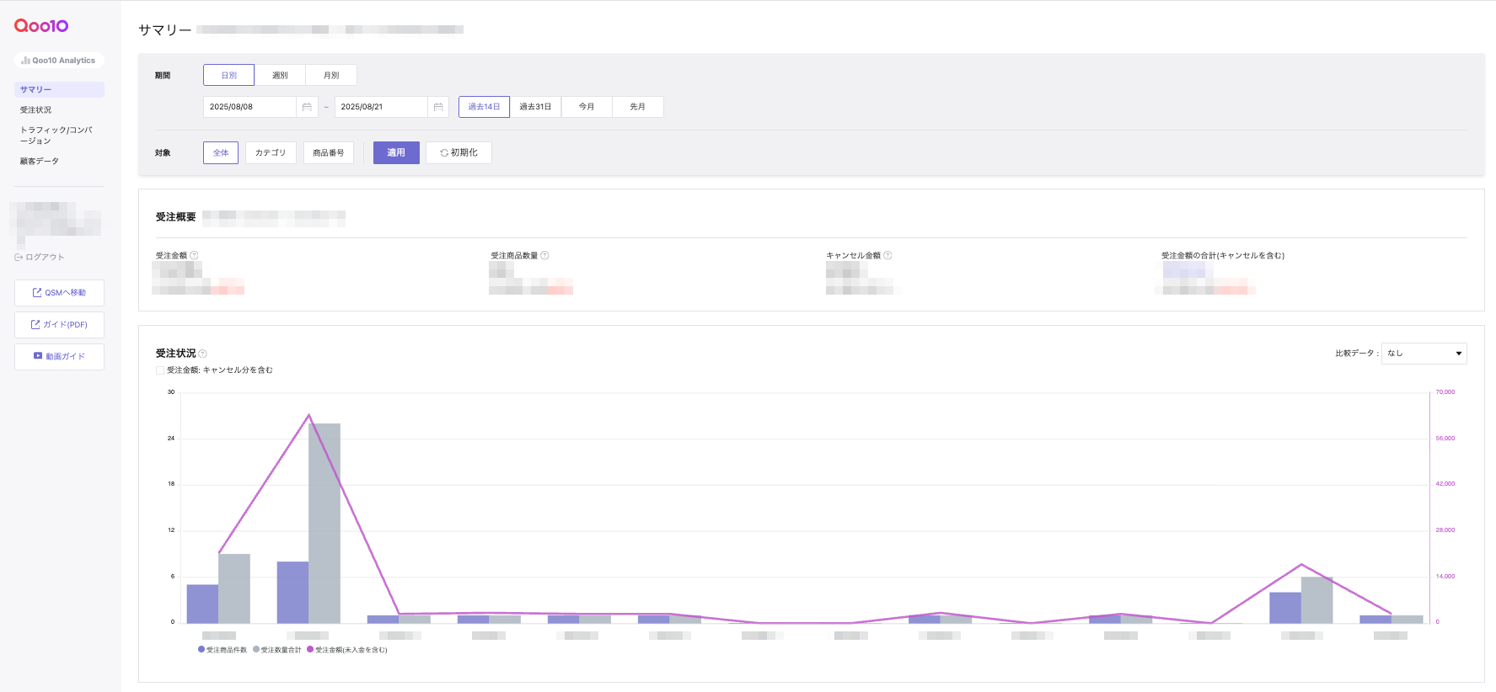Switch to 週別 period tab
The width and height of the screenshot is (1496, 692).
(x=280, y=75)
